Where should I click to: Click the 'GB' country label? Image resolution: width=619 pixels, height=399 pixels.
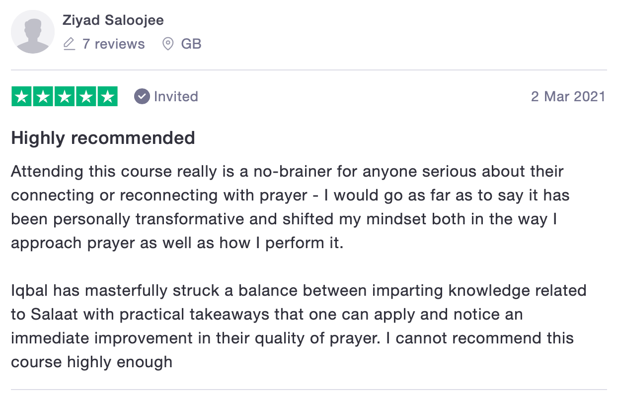191,44
